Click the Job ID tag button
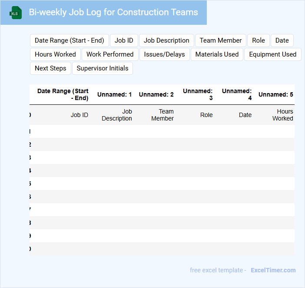This screenshot has width=305, height=288. 124,40
